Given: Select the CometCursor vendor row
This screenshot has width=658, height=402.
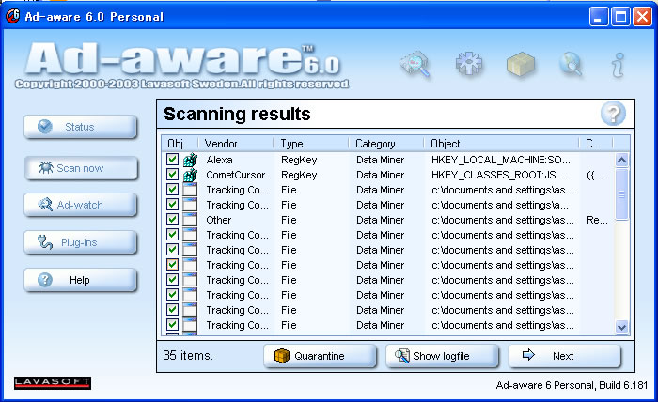Looking at the screenshot, I should click(235, 175).
